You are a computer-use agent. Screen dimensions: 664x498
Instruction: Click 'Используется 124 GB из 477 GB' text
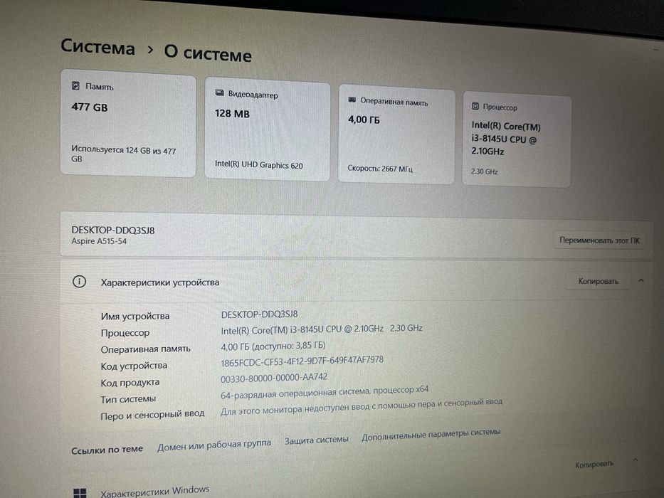coord(124,154)
